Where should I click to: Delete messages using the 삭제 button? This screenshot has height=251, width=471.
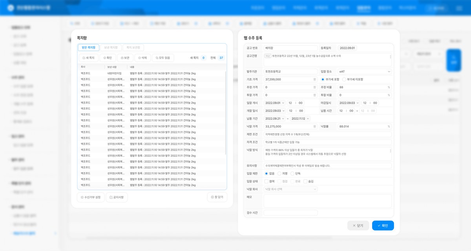142,58
